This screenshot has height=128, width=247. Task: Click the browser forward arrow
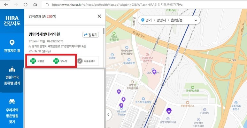[16, 4]
